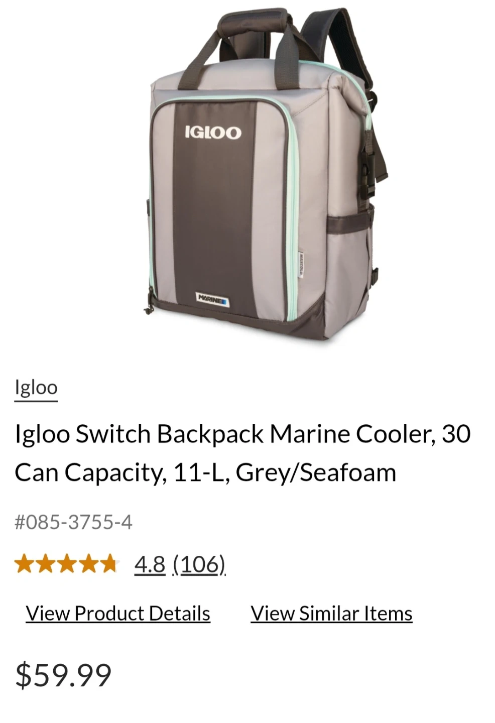Image resolution: width=495 pixels, height=723 pixels.
Task: Click the 4.8 rating score
Action: point(150,564)
